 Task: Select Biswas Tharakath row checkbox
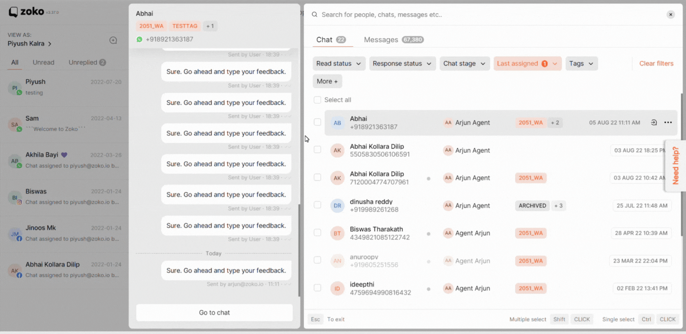(317, 233)
